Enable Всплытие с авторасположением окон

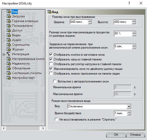[55, 81]
